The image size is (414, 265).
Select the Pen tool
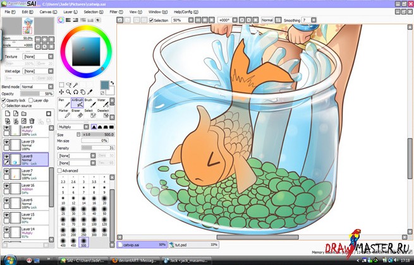tap(64, 103)
